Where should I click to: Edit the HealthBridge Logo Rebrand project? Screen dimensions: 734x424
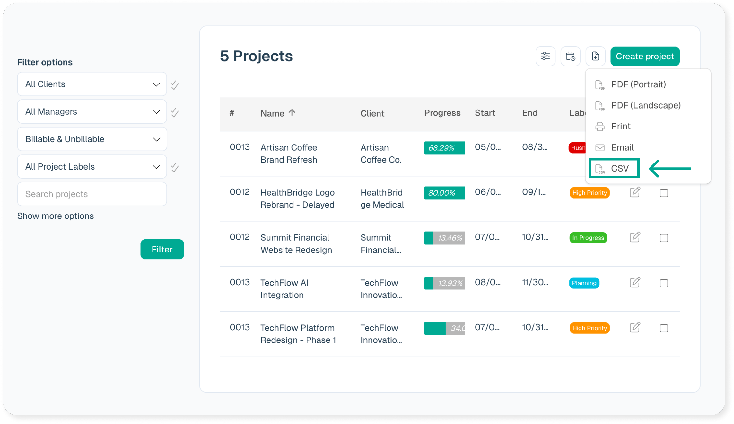coord(635,192)
